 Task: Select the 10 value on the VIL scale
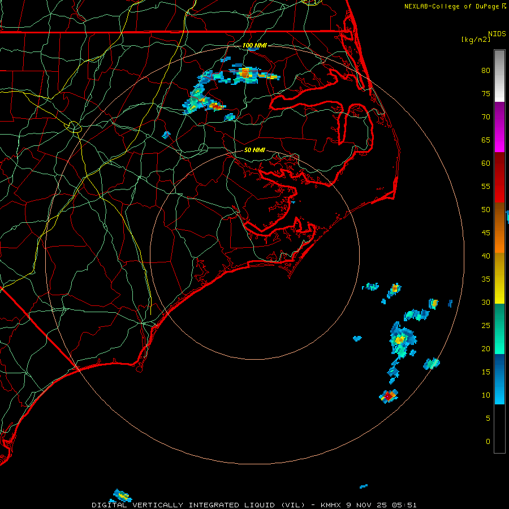pyautogui.click(x=486, y=395)
